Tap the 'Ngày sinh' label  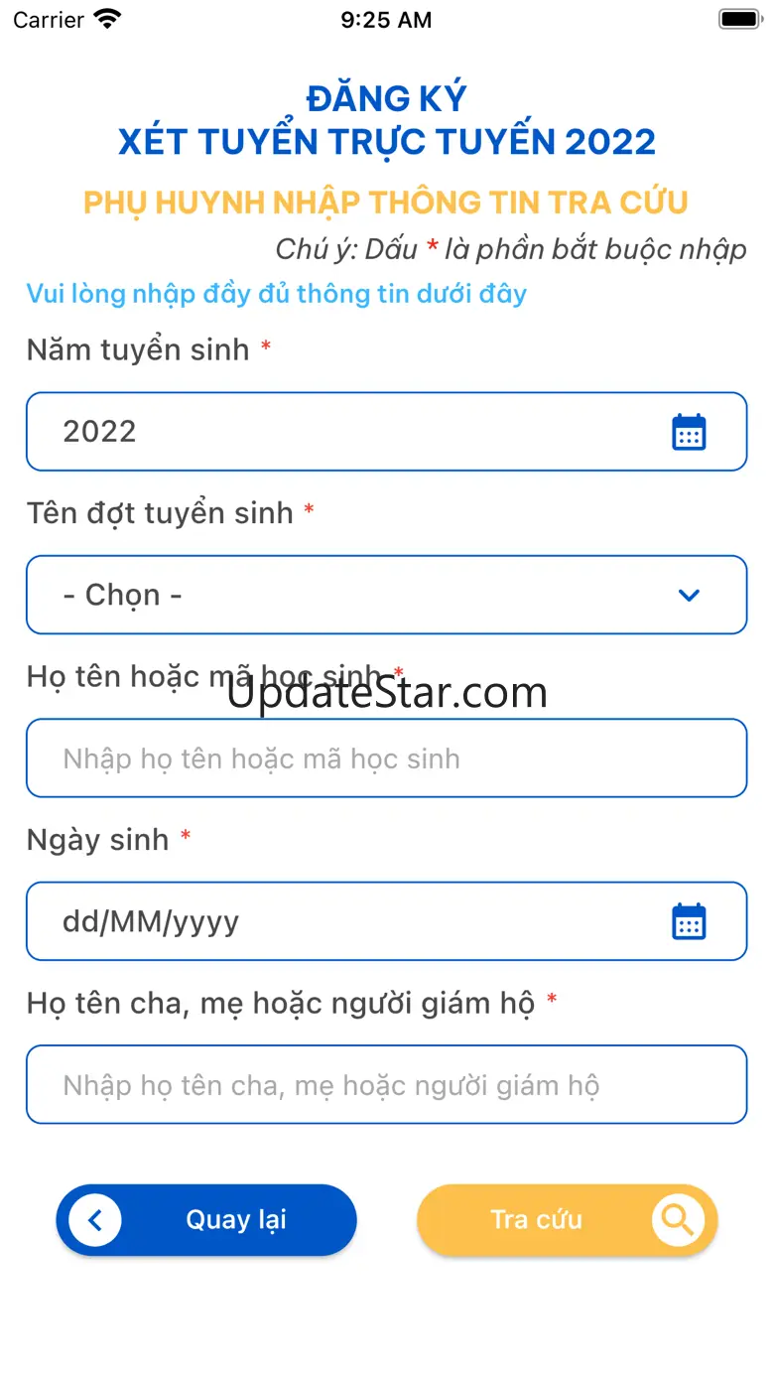[98, 840]
